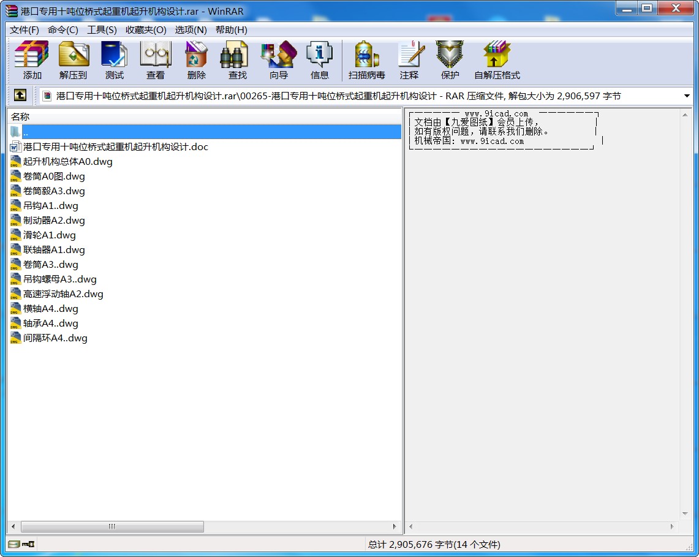Go up one folder level button
Screen dimensions: 699x557
point(20,96)
